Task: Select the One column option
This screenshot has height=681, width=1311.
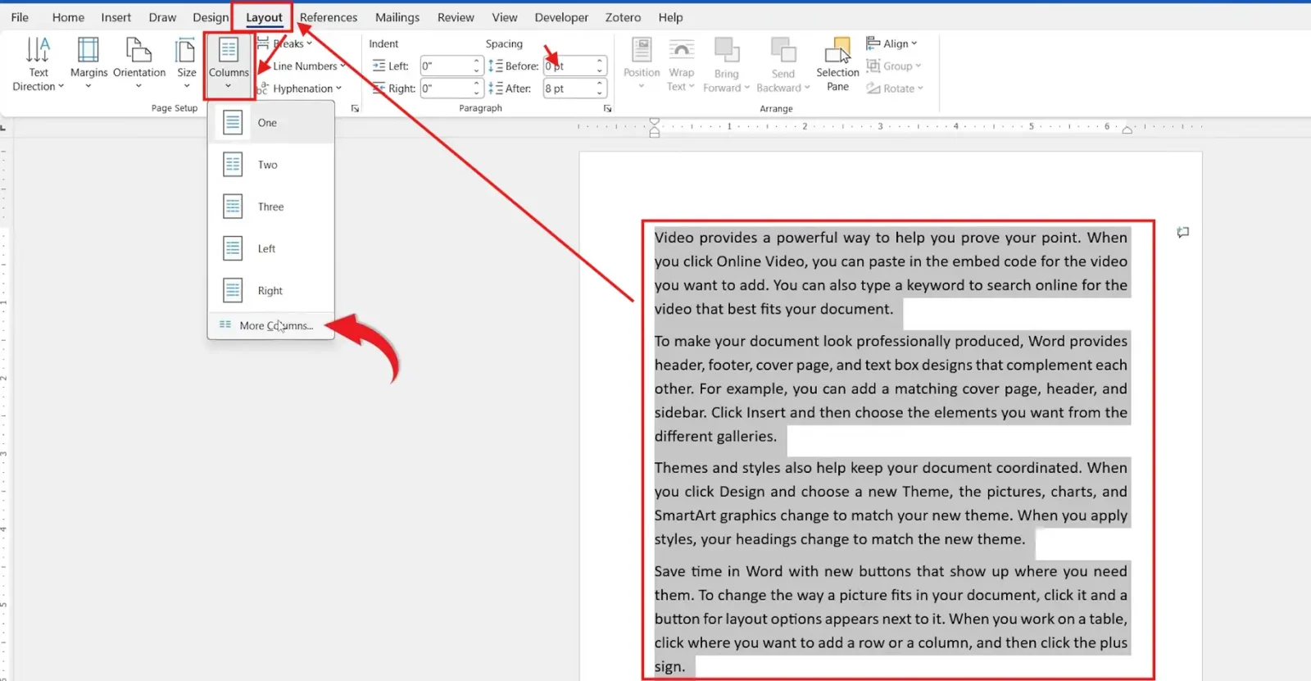Action: (x=271, y=123)
